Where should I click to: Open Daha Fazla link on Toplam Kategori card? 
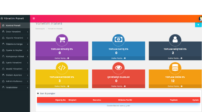[x=62, y=86]
